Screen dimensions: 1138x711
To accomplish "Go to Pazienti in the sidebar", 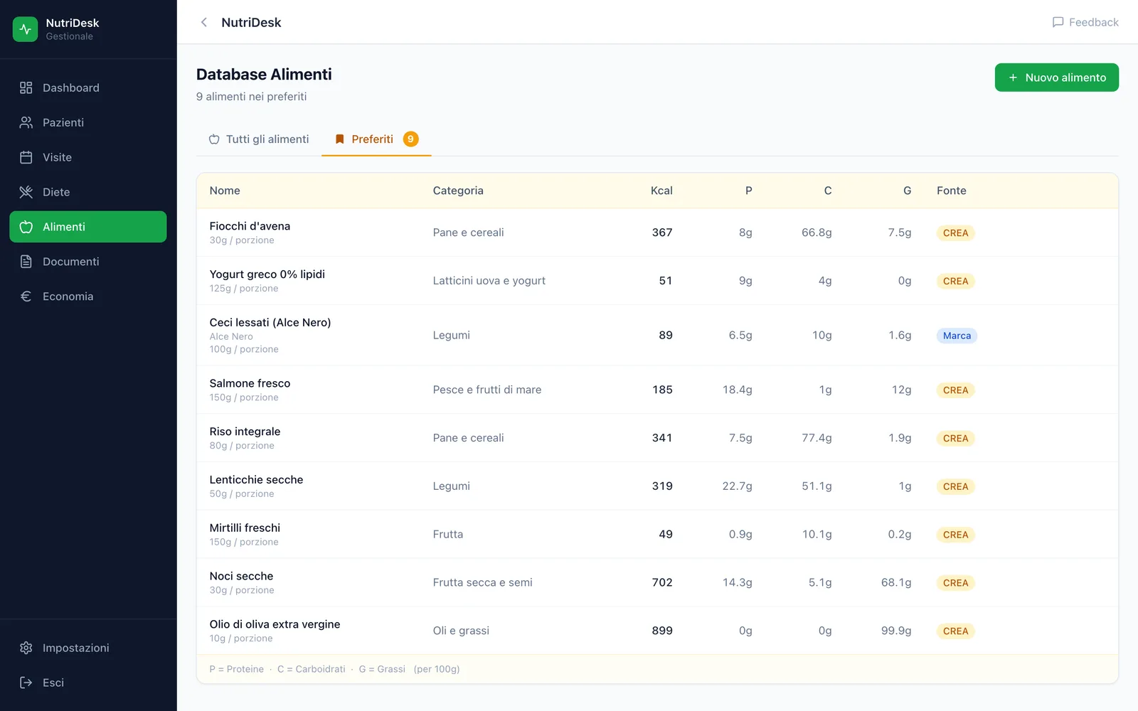I will (88, 122).
